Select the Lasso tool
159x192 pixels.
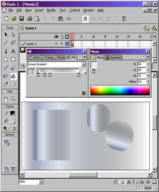(x=13, y=43)
